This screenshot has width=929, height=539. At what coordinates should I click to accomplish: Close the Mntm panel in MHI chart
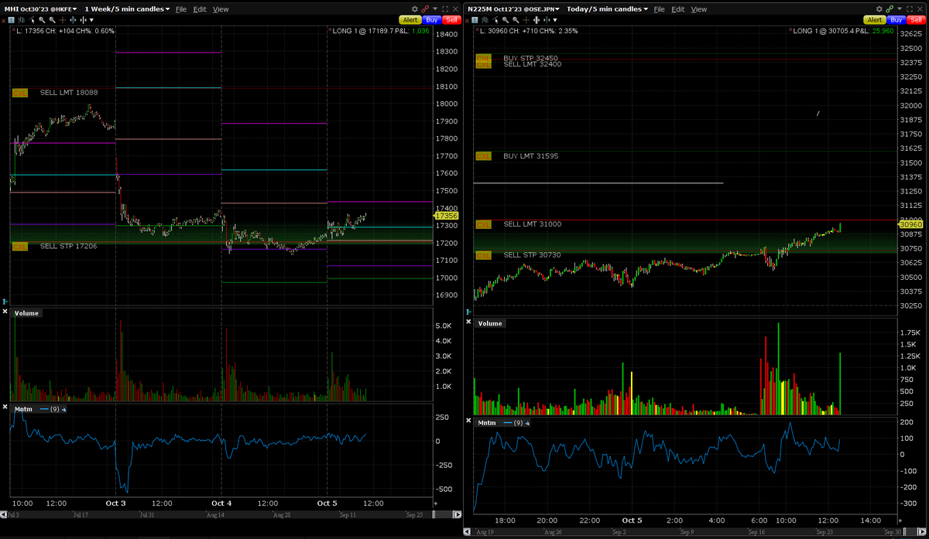click(5, 407)
